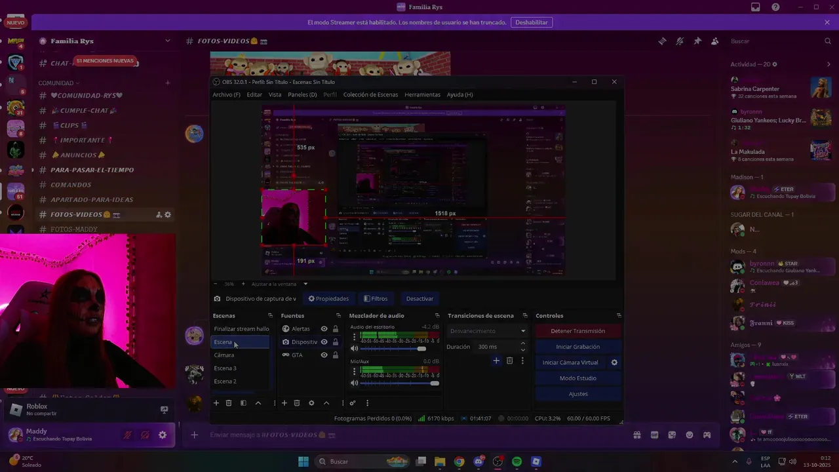Toggle Discord headphone deafen button

coord(146,435)
